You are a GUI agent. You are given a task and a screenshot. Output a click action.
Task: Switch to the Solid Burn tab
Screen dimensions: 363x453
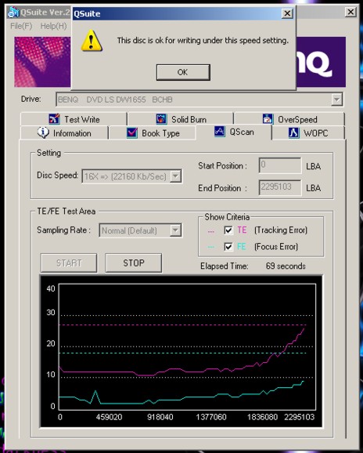tap(181, 119)
